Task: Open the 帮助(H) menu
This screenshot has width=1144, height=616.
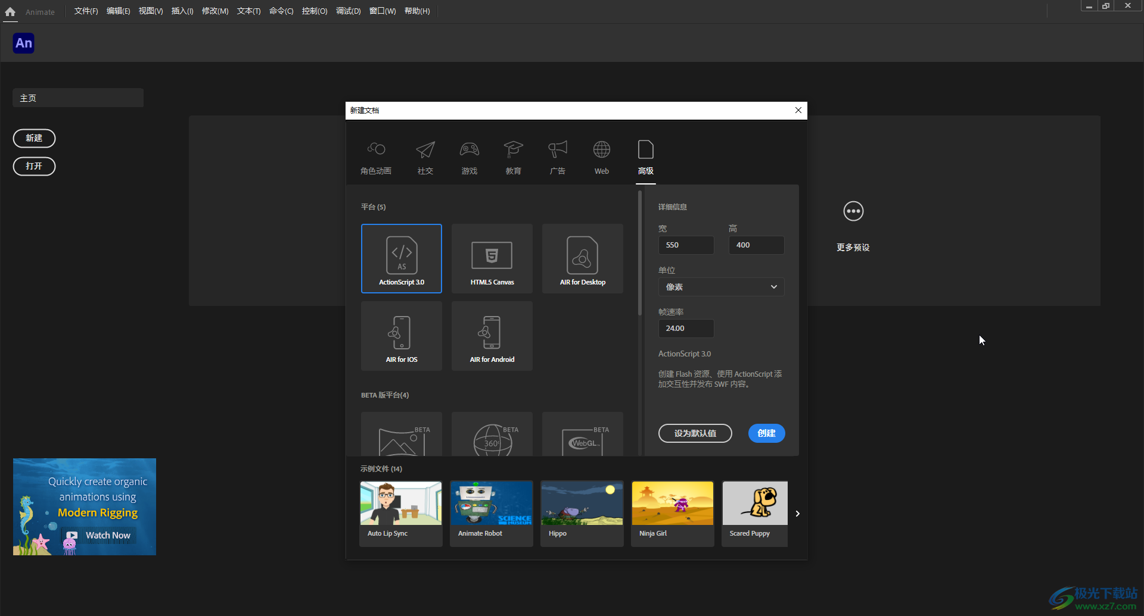Action: pyautogui.click(x=417, y=11)
